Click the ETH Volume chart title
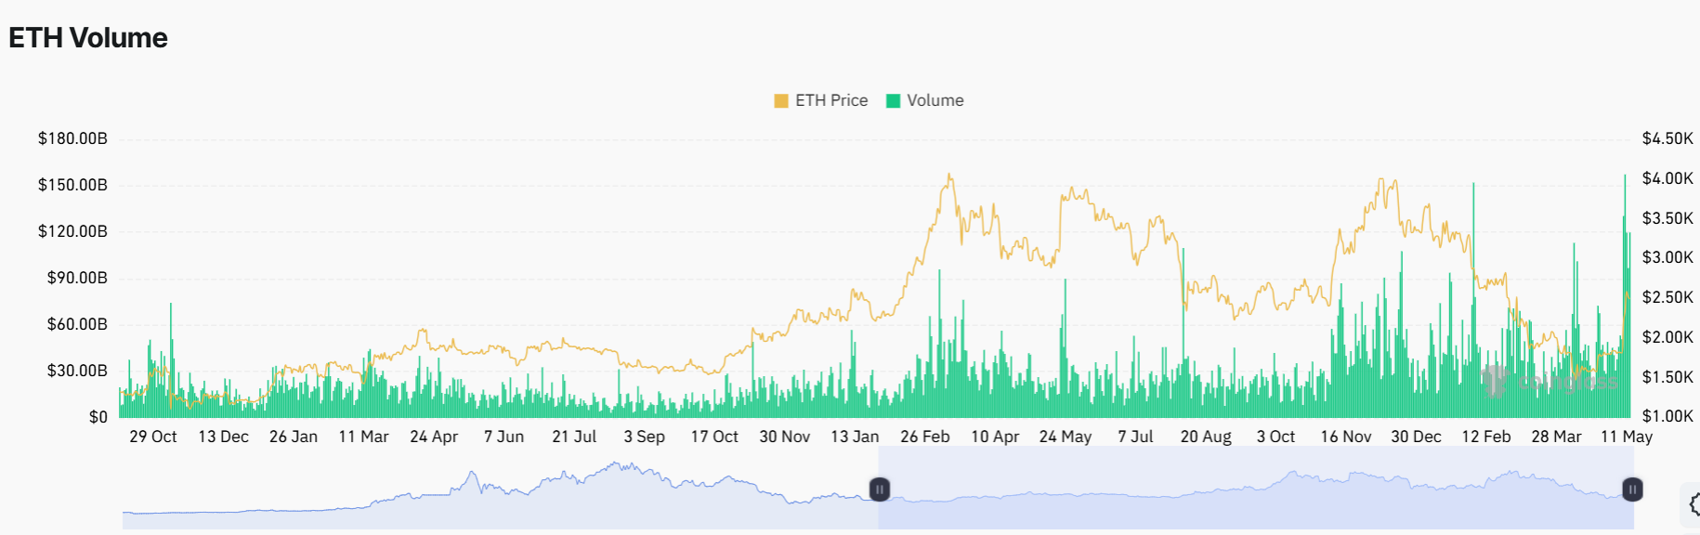Image resolution: width=1700 pixels, height=535 pixels. (x=88, y=38)
